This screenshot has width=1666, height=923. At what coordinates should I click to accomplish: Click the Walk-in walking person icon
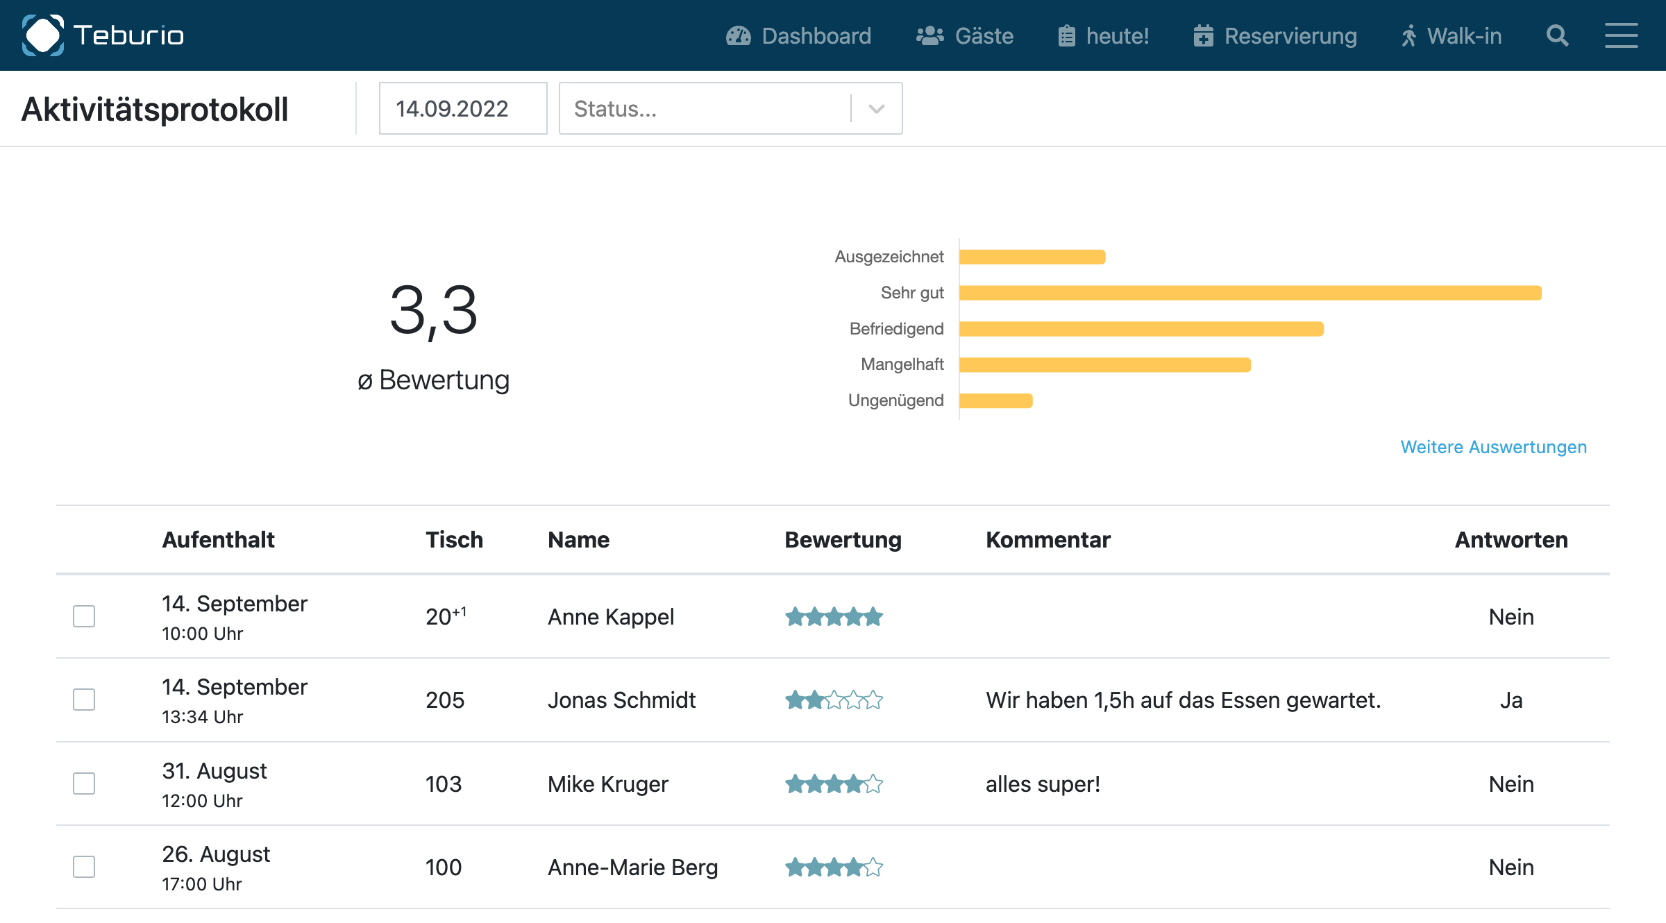[x=1408, y=36]
